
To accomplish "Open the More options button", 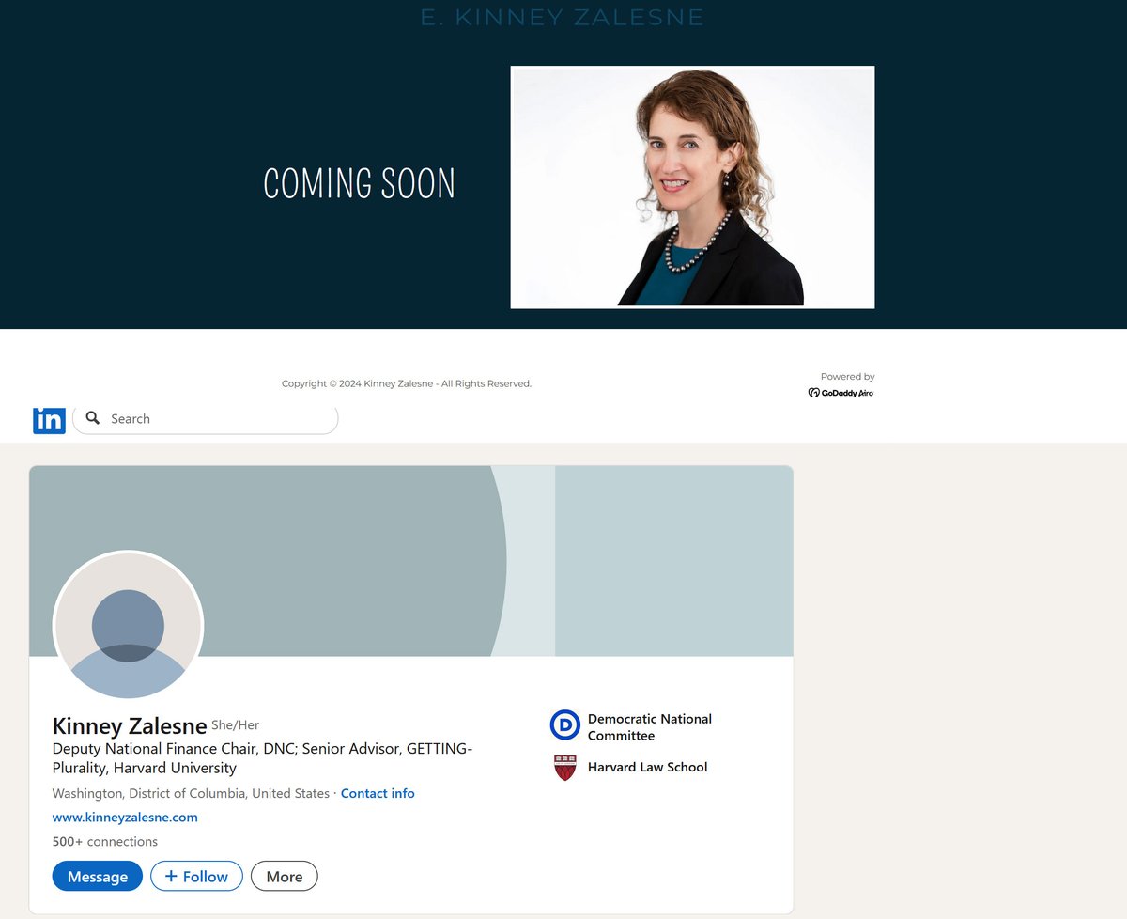I will point(285,877).
